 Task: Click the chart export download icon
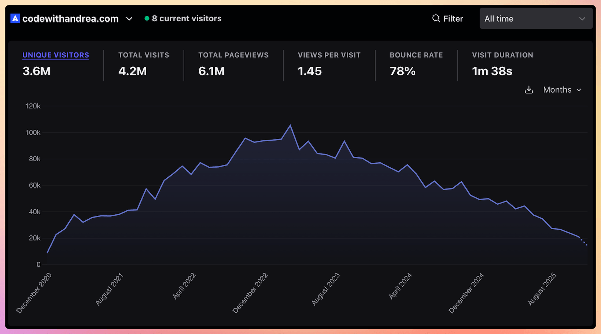click(529, 90)
